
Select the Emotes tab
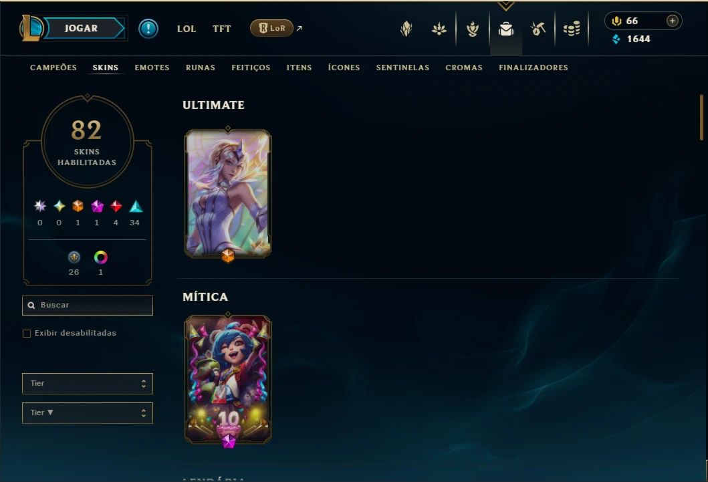click(152, 68)
